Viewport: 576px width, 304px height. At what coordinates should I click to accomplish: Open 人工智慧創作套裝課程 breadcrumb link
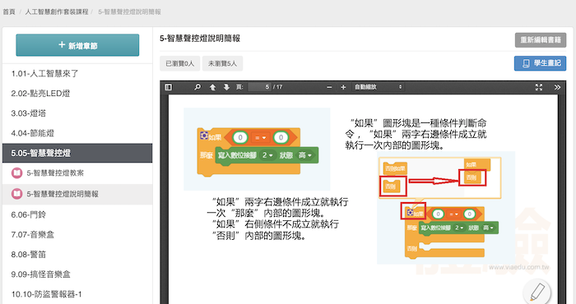pyautogui.click(x=57, y=12)
